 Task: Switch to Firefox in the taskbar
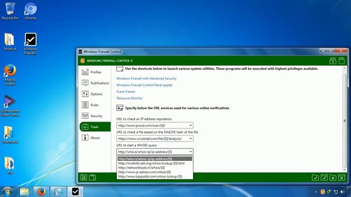point(41,192)
